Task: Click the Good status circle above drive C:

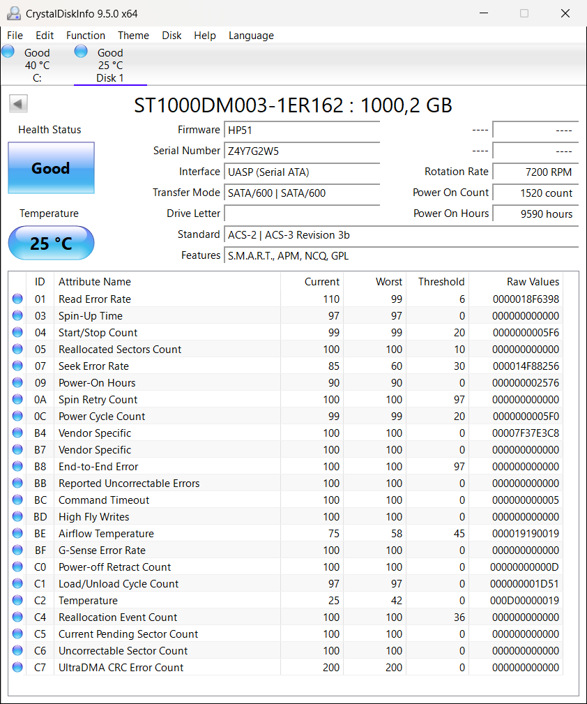Action: click(x=8, y=50)
